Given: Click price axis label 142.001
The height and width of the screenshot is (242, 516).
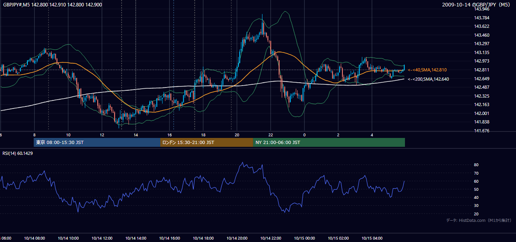Looking at the screenshot, I should coord(482,113).
